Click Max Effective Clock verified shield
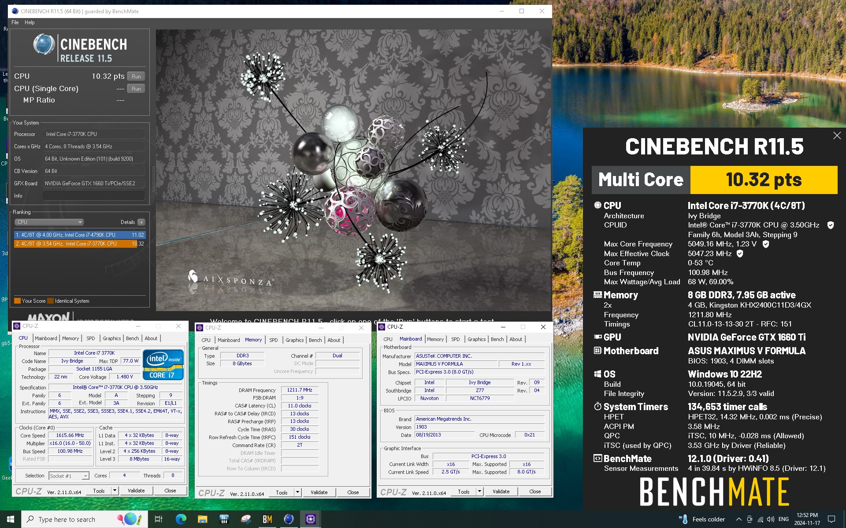 point(740,253)
